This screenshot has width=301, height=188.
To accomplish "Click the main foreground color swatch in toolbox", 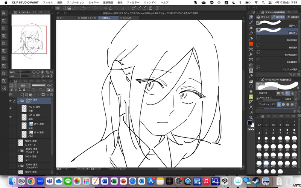I will 250,123.
